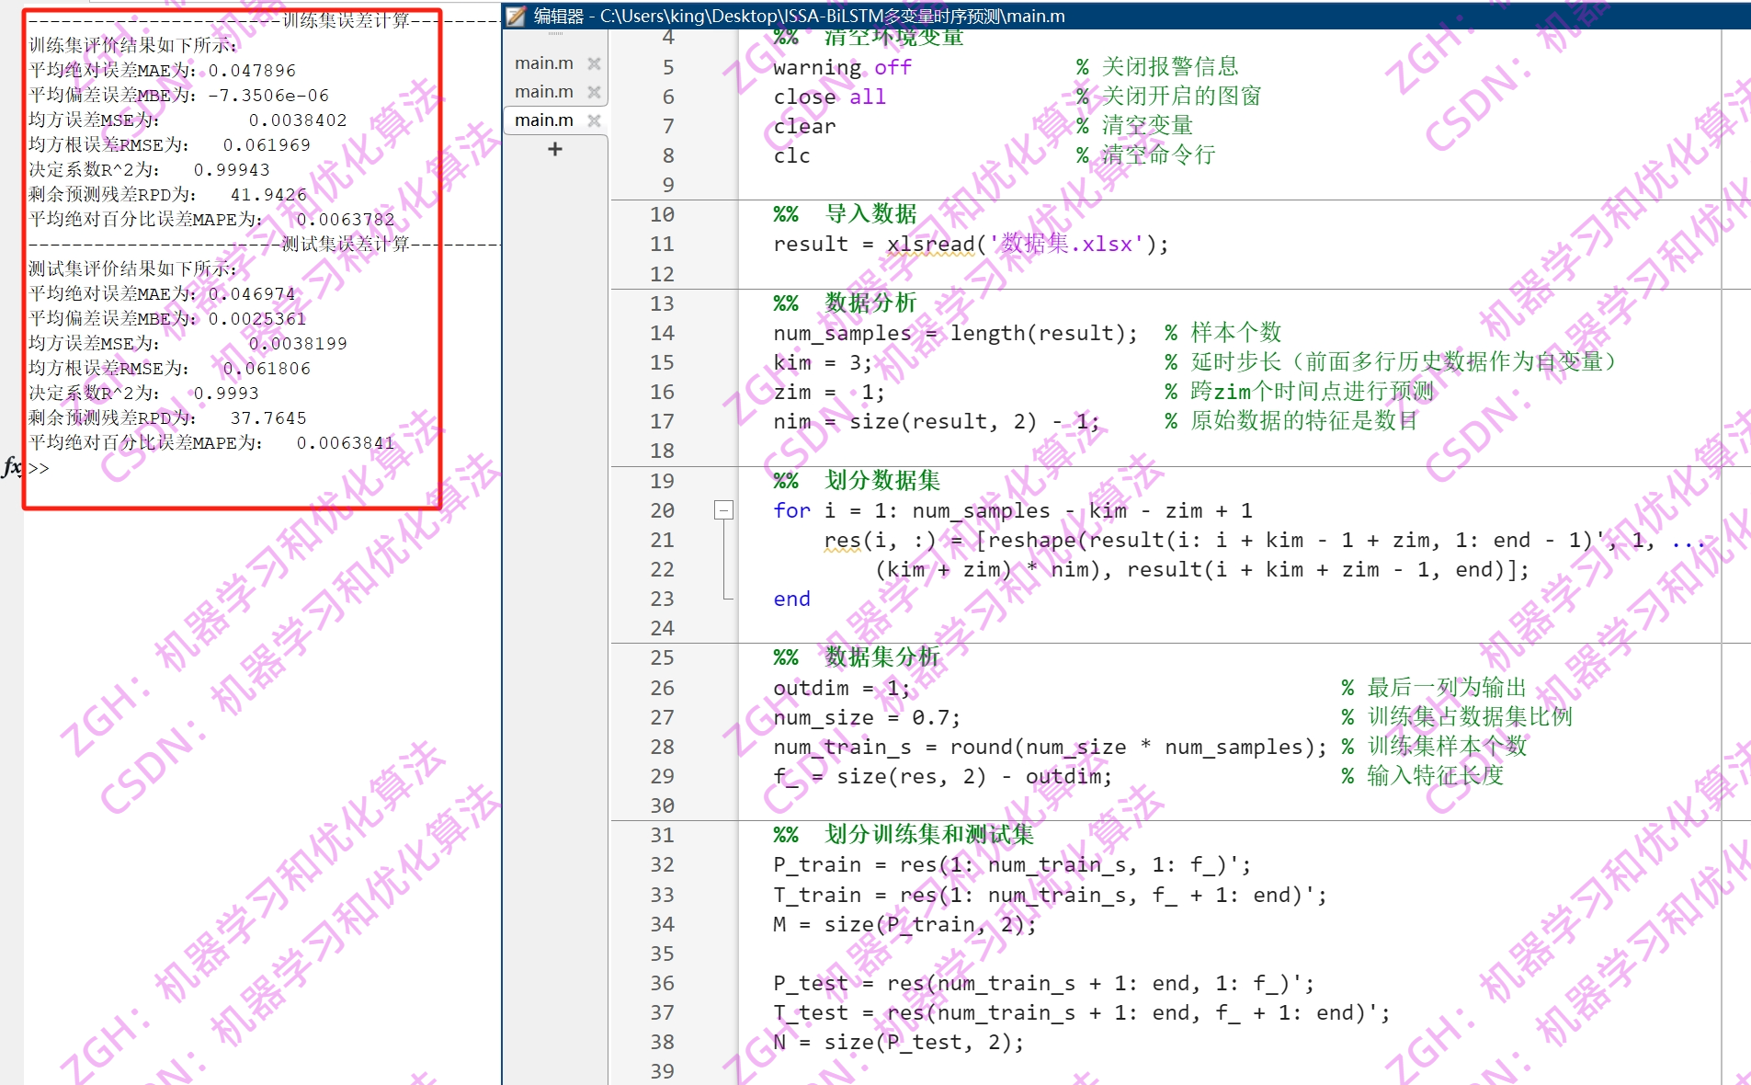Click the editor window title pencil icon
The image size is (1751, 1085).
click(516, 16)
